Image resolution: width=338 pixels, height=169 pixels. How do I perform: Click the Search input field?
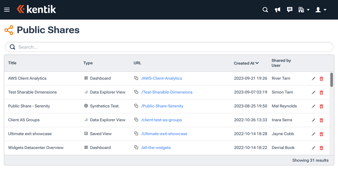tap(169, 47)
